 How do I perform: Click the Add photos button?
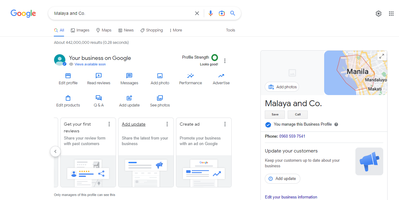[x=282, y=87]
